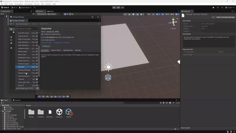Select the directional light sun gizmo
The image size is (236, 133).
[x=108, y=67]
